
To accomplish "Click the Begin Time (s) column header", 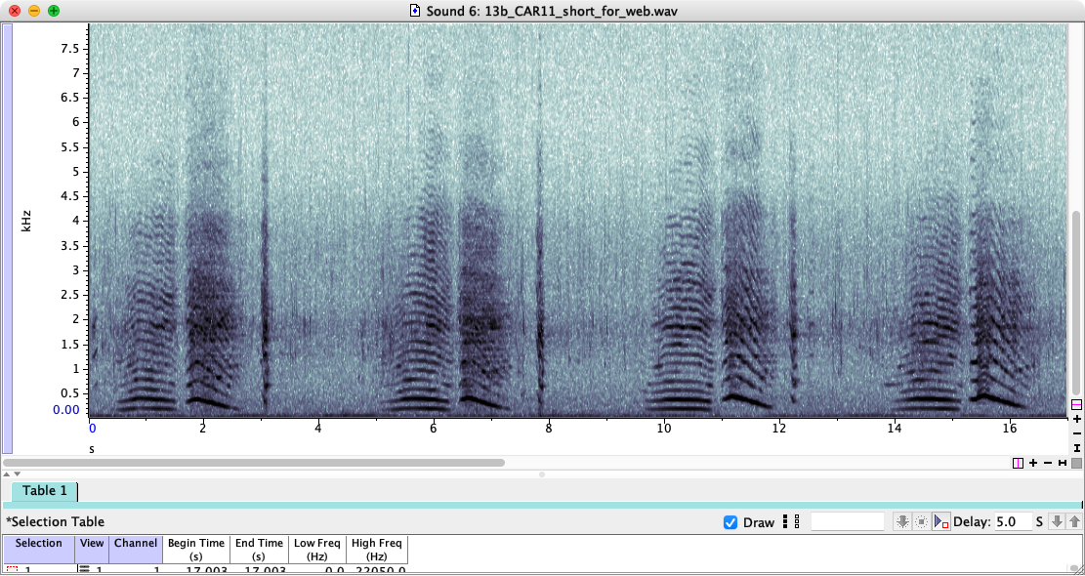I will (x=196, y=549).
